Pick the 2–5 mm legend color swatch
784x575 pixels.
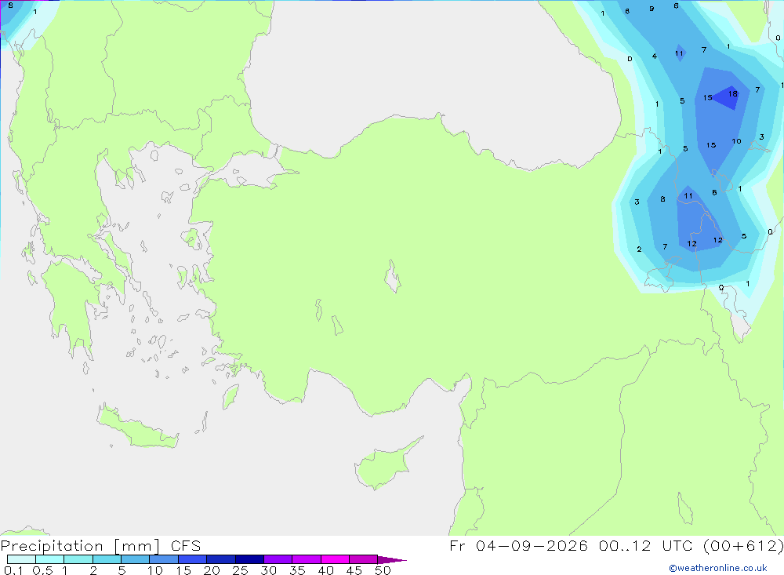coord(107,559)
